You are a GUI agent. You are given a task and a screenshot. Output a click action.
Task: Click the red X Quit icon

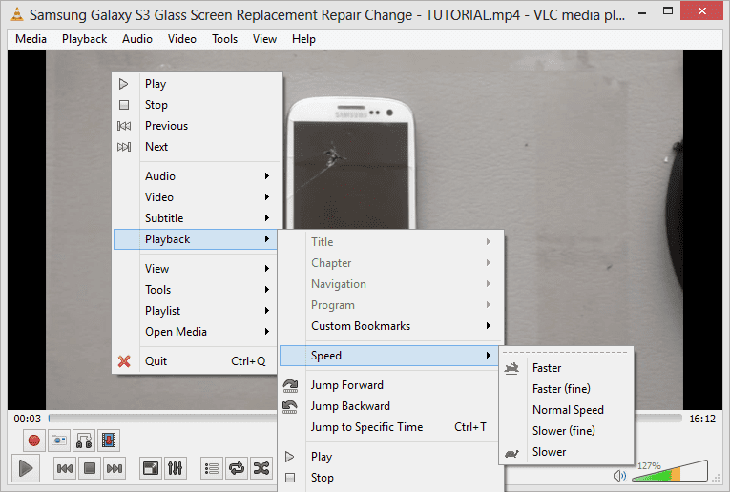click(124, 360)
